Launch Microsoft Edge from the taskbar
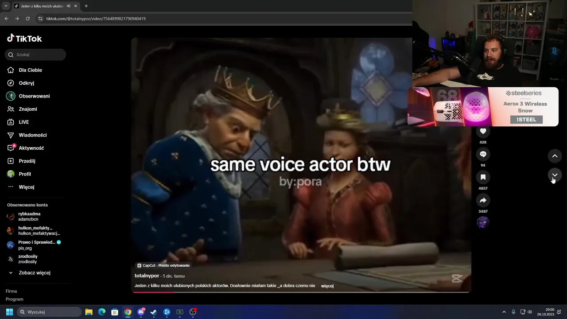This screenshot has width=567, height=319. 101,312
